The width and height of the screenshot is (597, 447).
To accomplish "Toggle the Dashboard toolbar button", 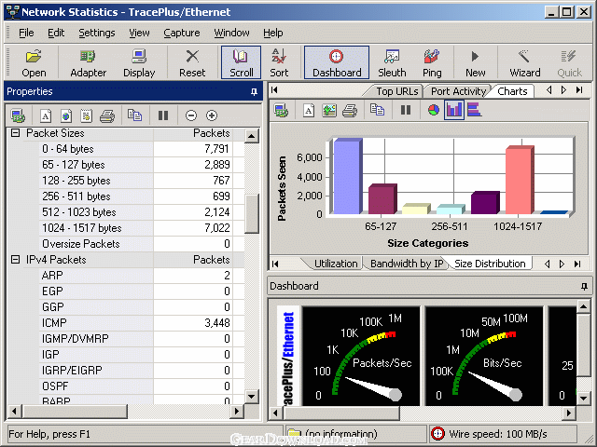I will pyautogui.click(x=337, y=62).
